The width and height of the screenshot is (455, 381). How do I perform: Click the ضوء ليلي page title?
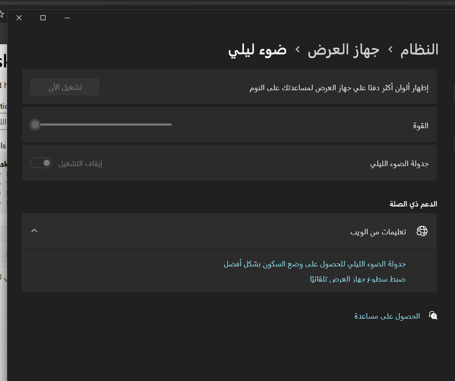257,50
